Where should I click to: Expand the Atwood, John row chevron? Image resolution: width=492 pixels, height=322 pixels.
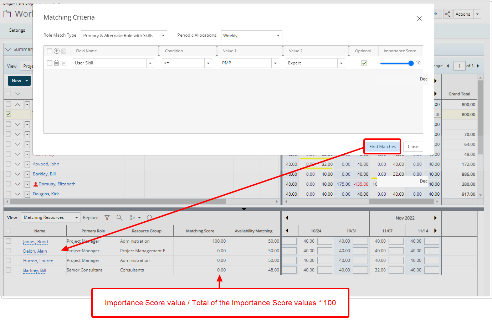[x=17, y=164]
